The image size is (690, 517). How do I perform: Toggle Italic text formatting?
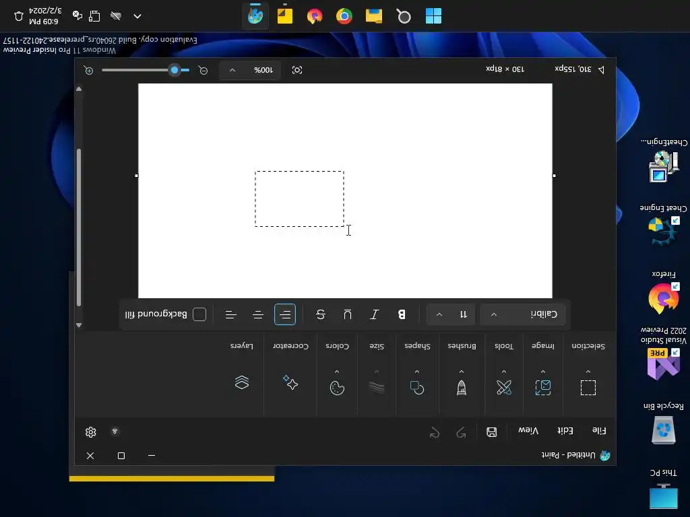pyautogui.click(x=375, y=314)
